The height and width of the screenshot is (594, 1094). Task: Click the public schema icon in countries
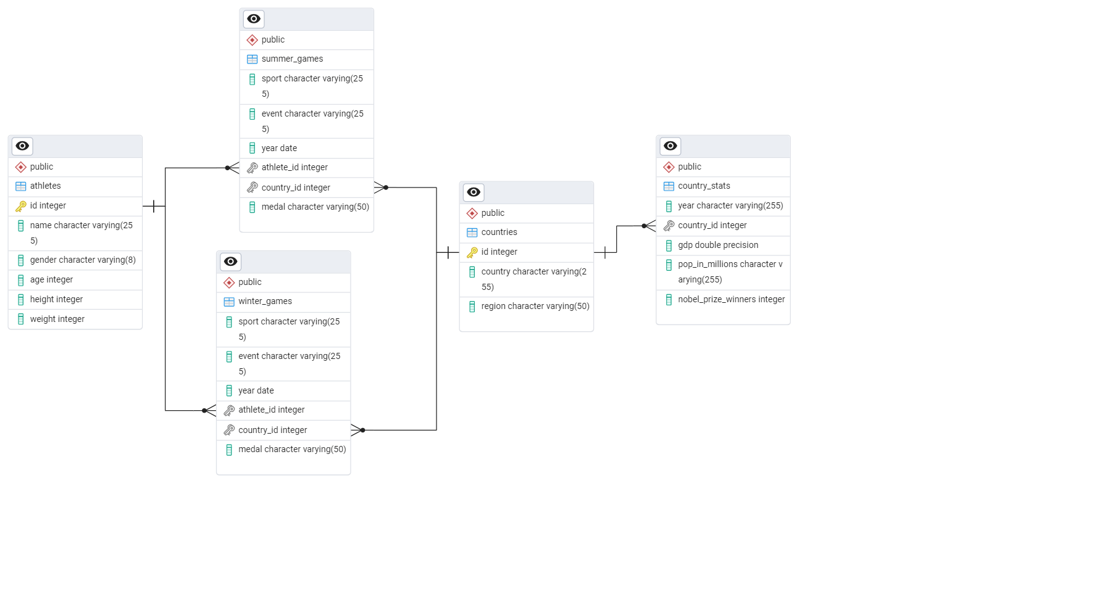472,213
